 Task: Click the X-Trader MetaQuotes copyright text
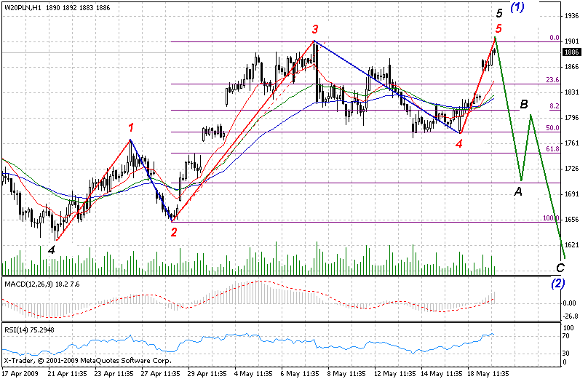[88, 361]
